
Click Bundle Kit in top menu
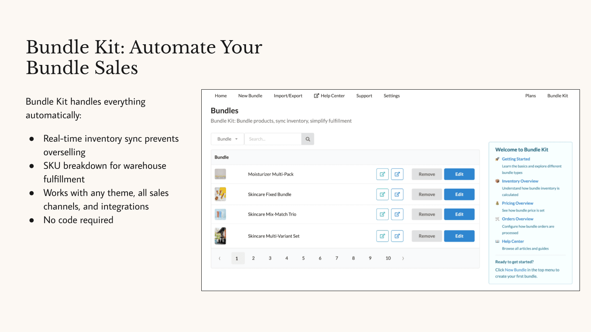pos(558,96)
